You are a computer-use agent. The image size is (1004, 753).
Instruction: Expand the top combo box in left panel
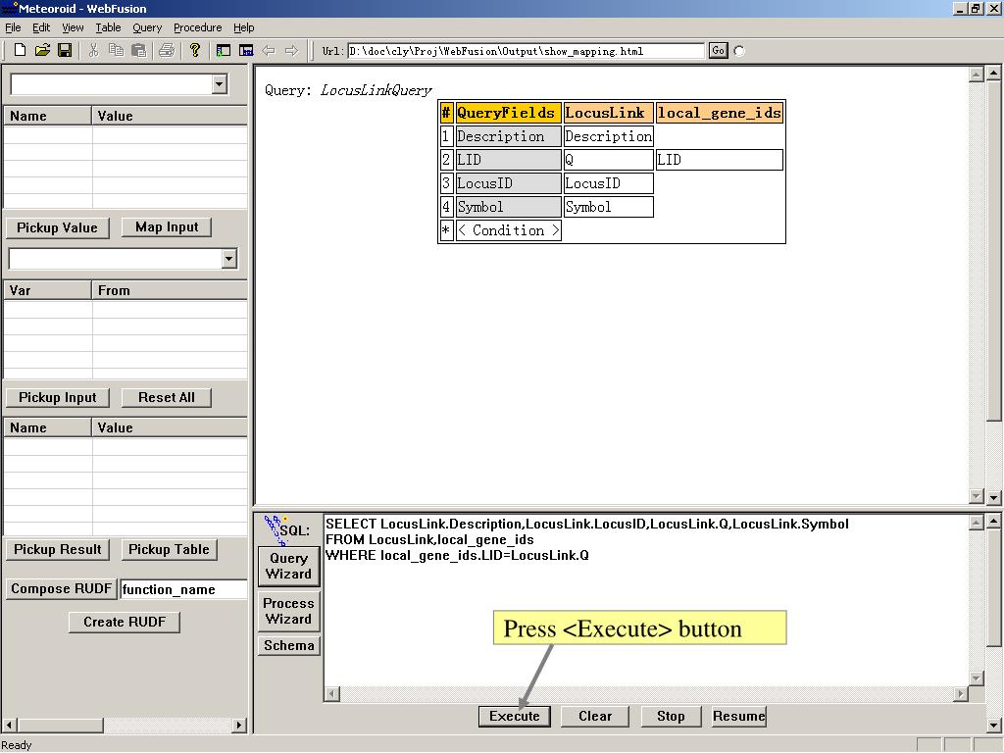219,84
